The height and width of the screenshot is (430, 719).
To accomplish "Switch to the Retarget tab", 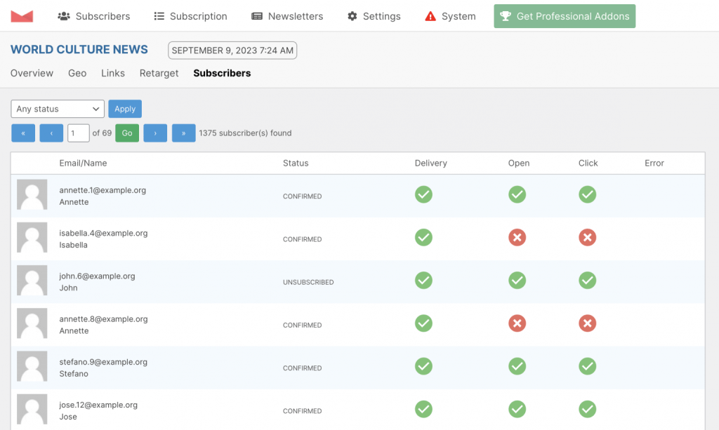I will (x=159, y=73).
